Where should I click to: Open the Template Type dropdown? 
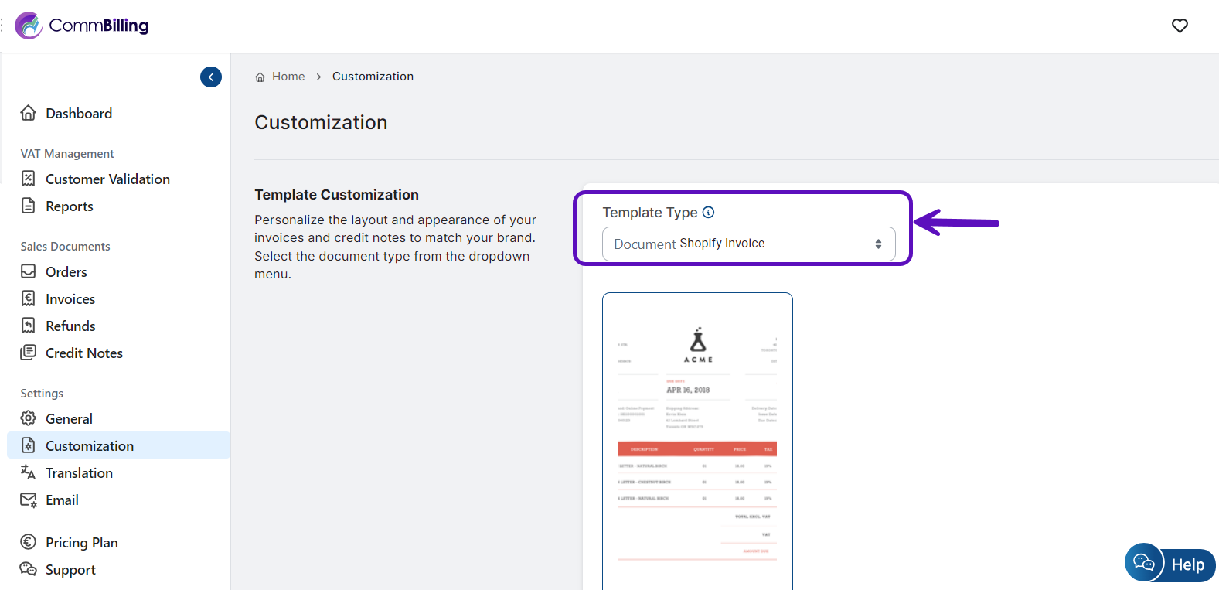(x=748, y=244)
